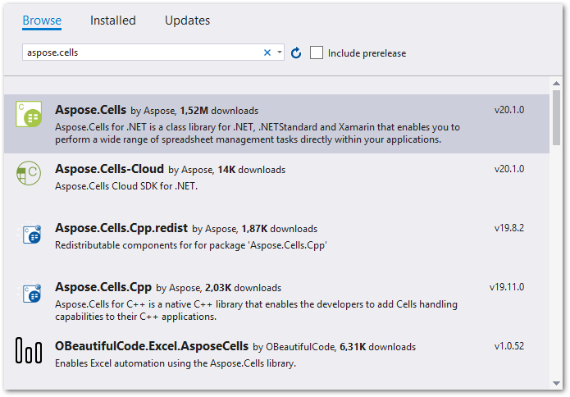Refresh the package search results
Viewport: 570px width, 397px height.
click(296, 52)
